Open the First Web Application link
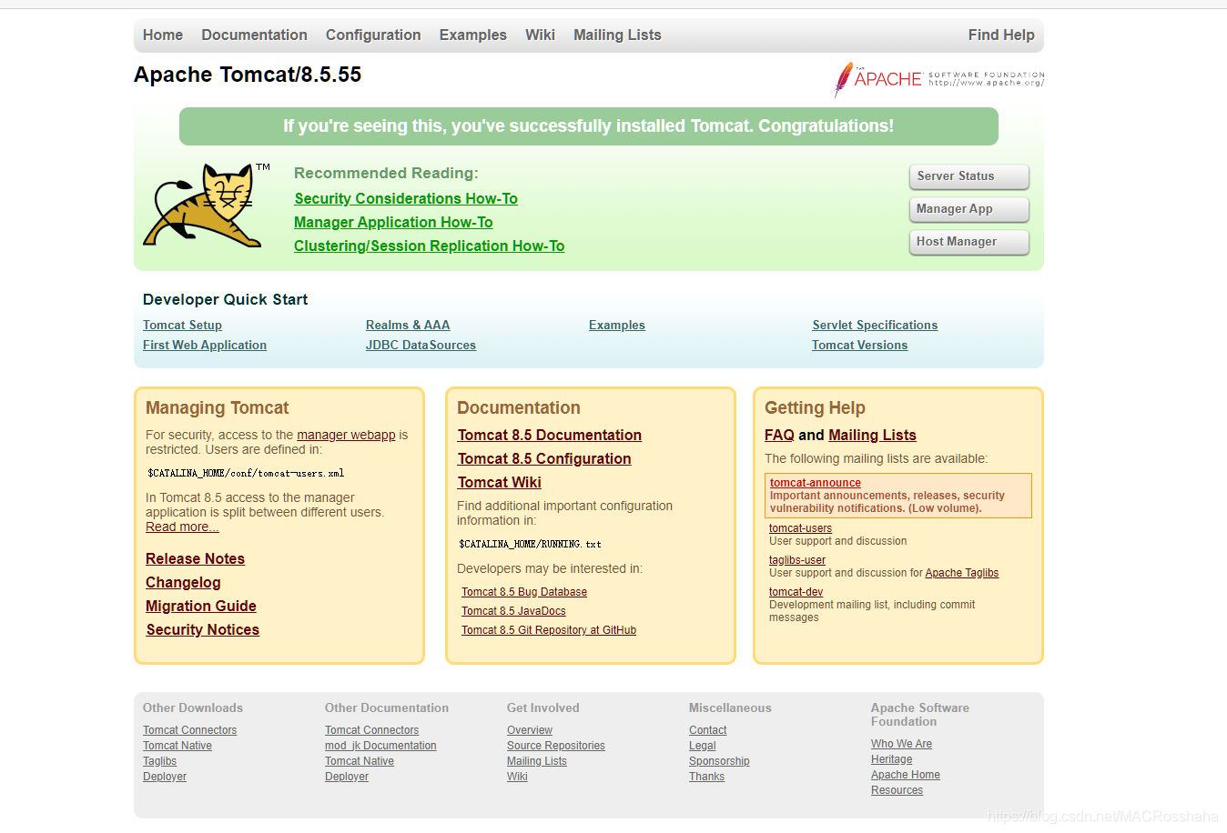Image resolution: width=1227 pixels, height=833 pixels. [x=205, y=345]
